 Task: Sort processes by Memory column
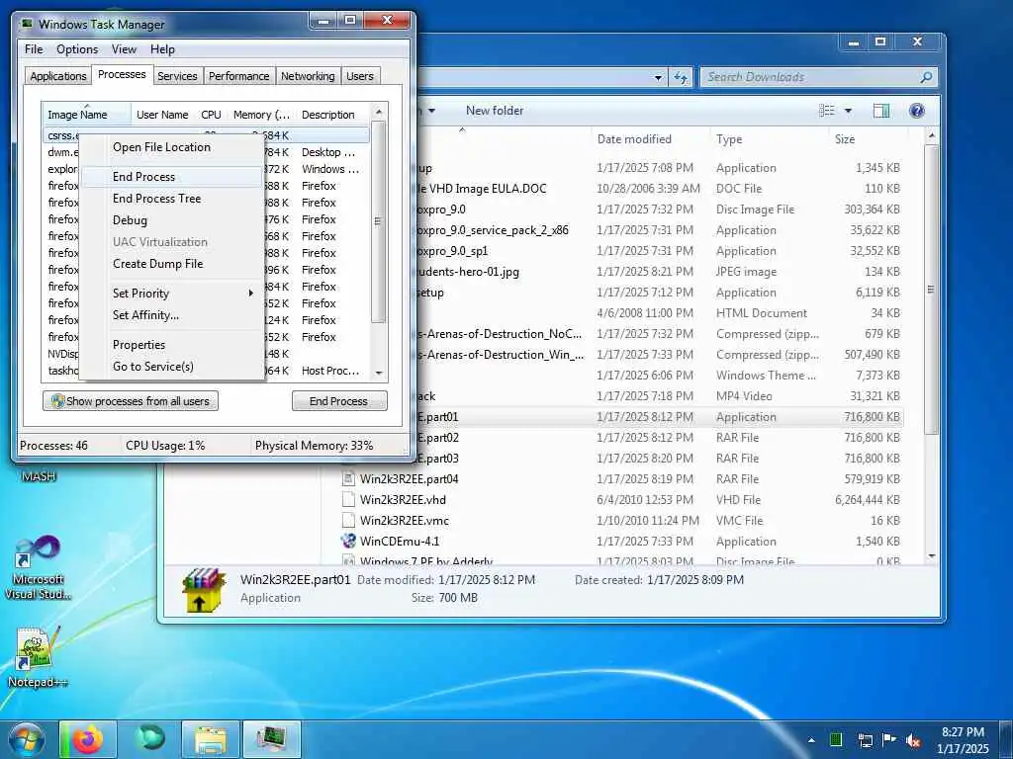pos(261,115)
